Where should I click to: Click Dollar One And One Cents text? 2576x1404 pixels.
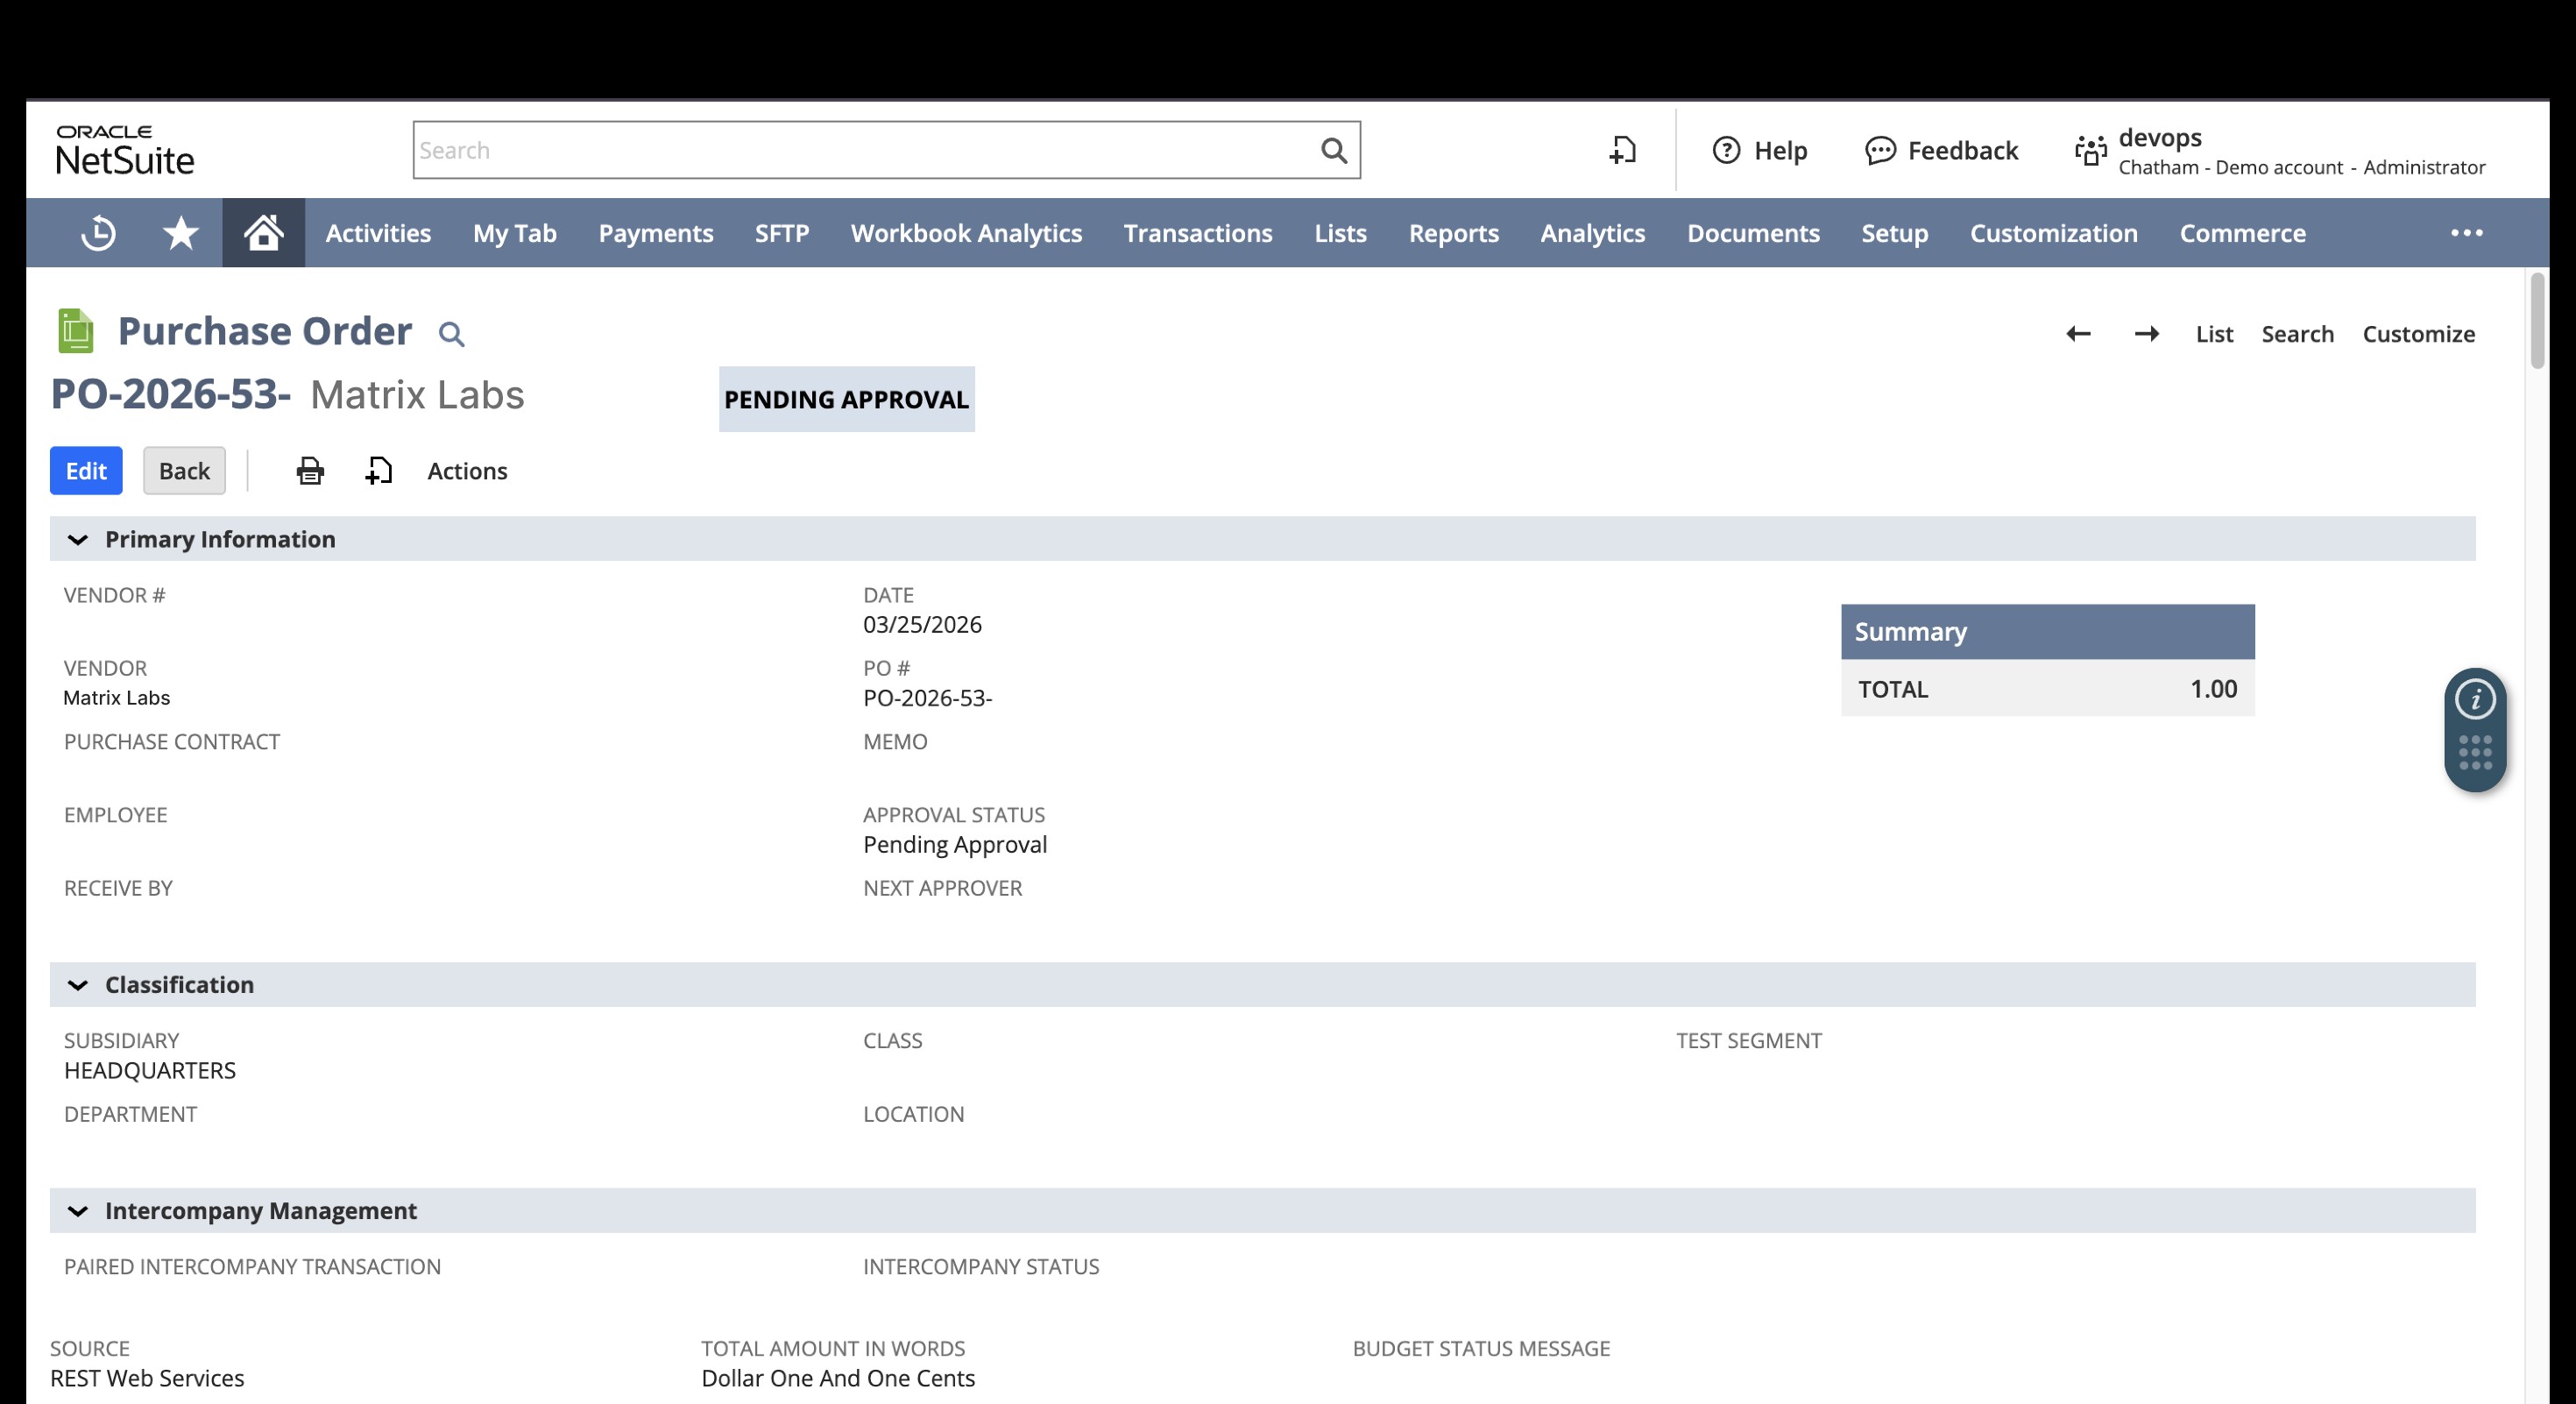point(838,1379)
